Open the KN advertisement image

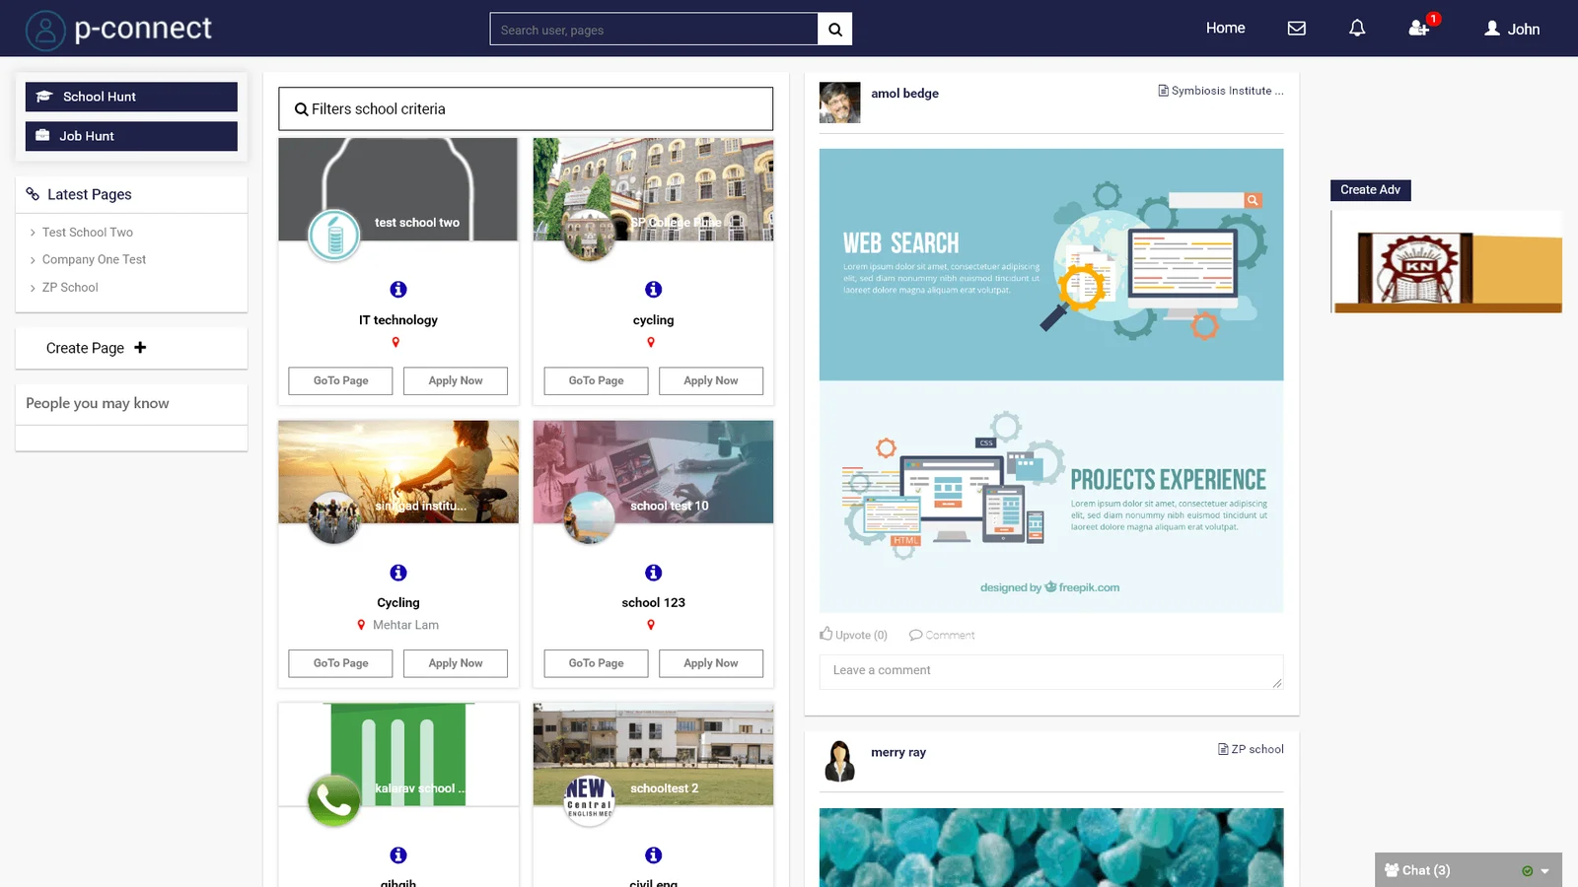pos(1446,262)
